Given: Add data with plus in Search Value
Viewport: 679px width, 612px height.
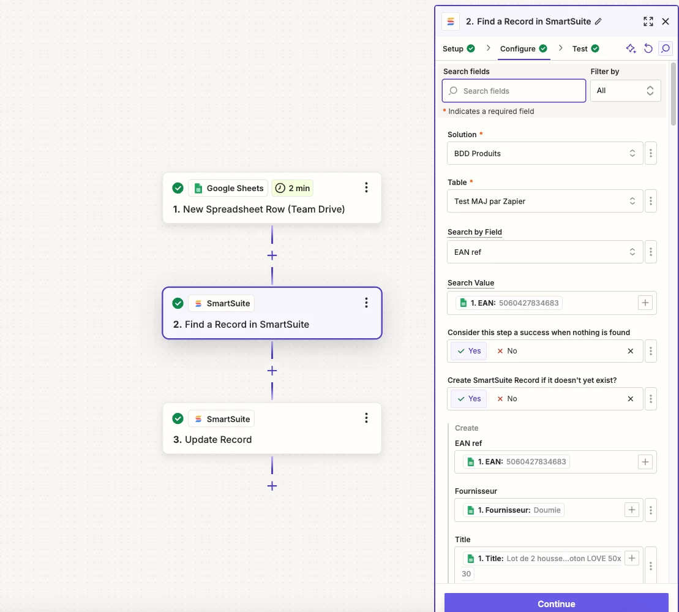Looking at the screenshot, I should [645, 303].
